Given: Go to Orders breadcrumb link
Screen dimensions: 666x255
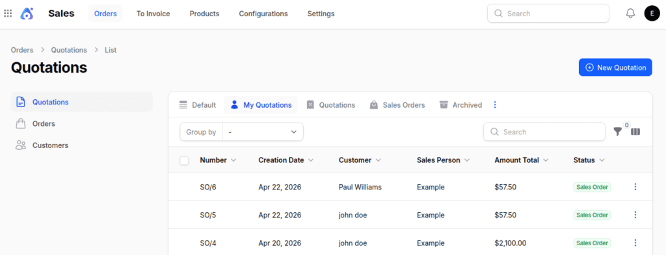Looking at the screenshot, I should pyautogui.click(x=22, y=50).
